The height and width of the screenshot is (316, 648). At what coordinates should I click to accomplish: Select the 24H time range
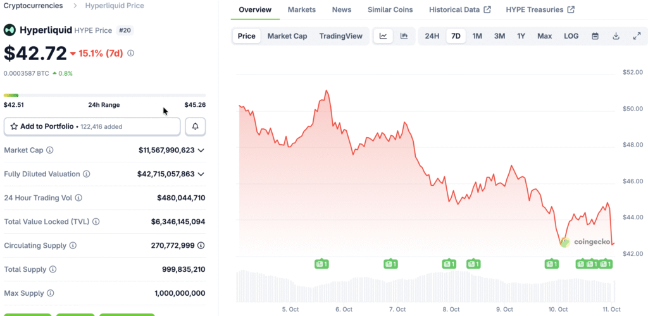(432, 36)
